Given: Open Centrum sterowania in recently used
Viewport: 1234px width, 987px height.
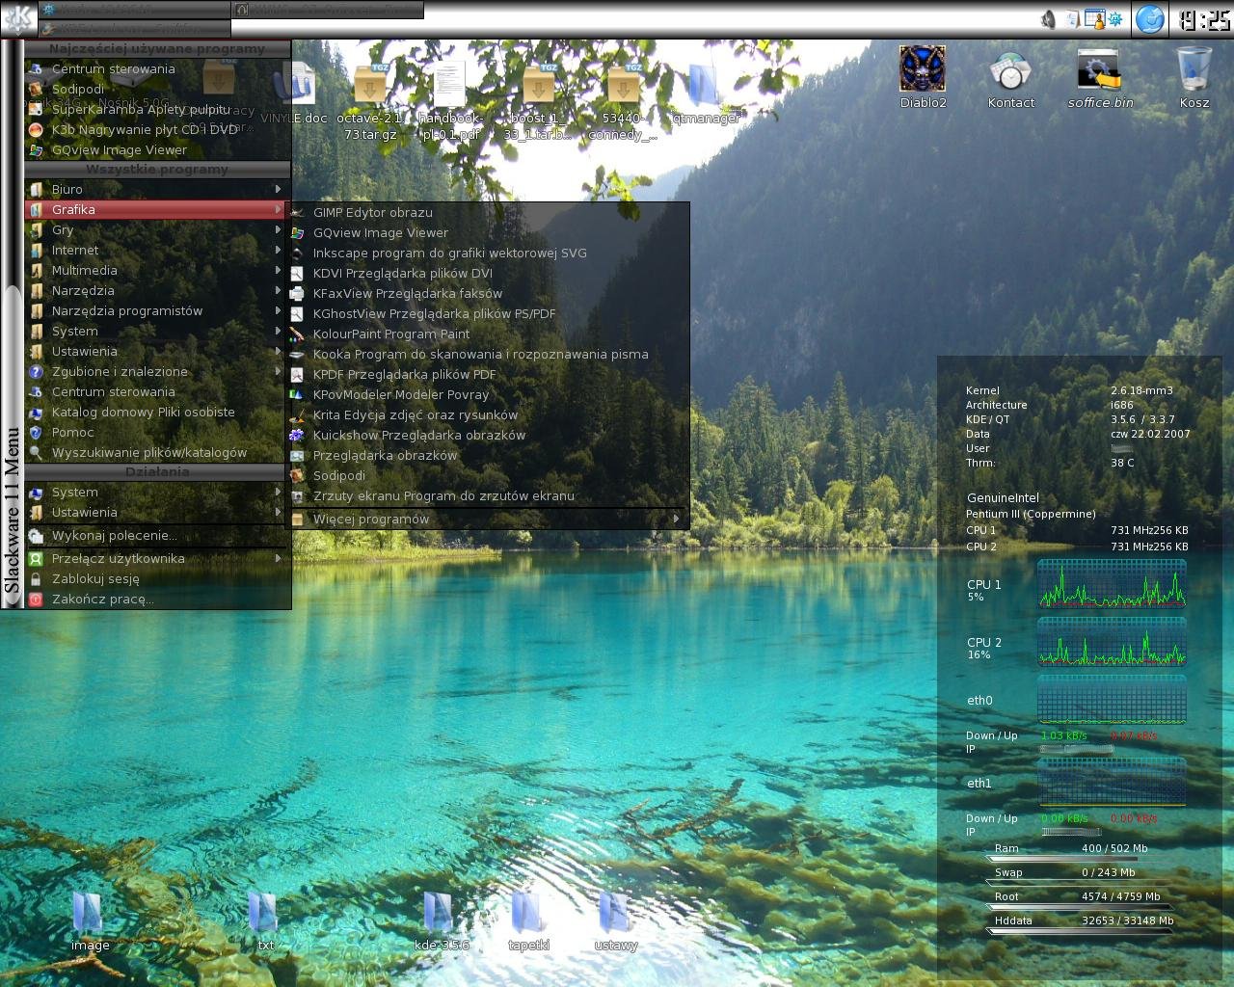Looking at the screenshot, I should point(156,68).
